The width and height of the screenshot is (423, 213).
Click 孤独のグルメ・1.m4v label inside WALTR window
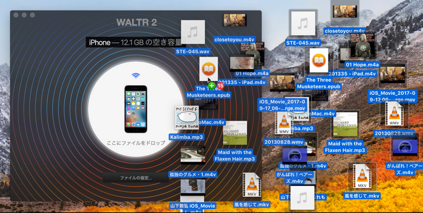tap(192, 175)
